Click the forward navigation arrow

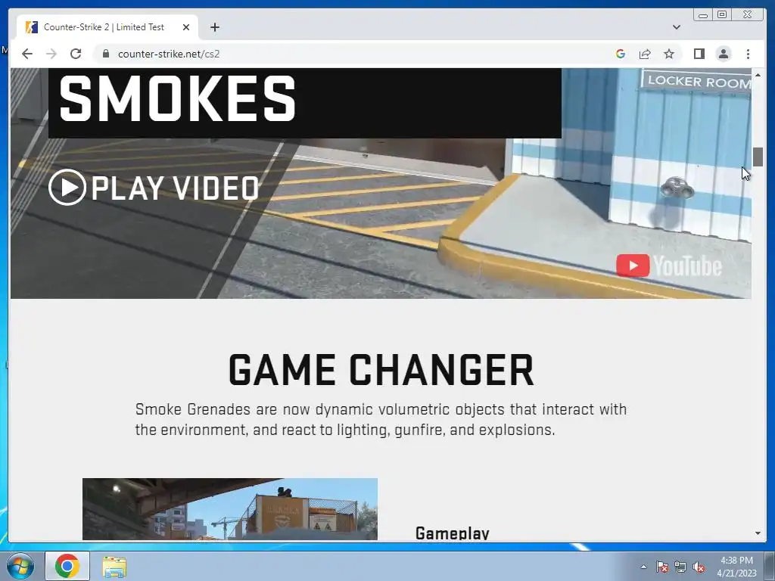(x=51, y=54)
